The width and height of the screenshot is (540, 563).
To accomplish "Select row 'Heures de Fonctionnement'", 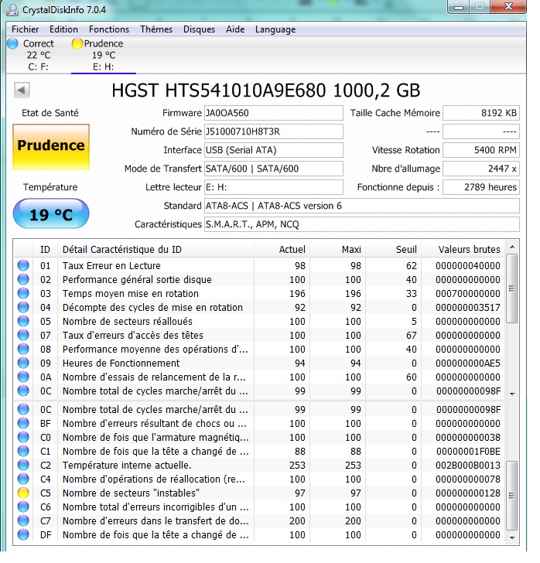I will 259,363.
